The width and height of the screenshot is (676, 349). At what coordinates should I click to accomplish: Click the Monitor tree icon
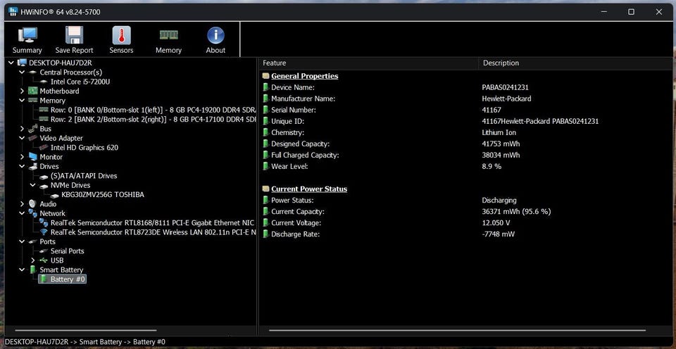click(33, 157)
